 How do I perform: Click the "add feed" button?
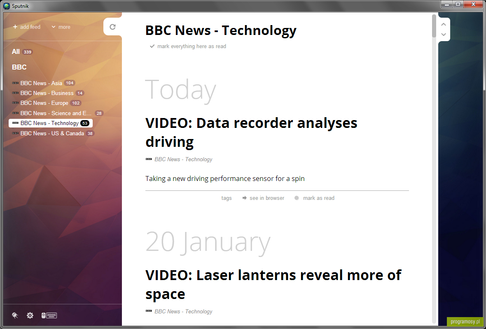click(27, 27)
